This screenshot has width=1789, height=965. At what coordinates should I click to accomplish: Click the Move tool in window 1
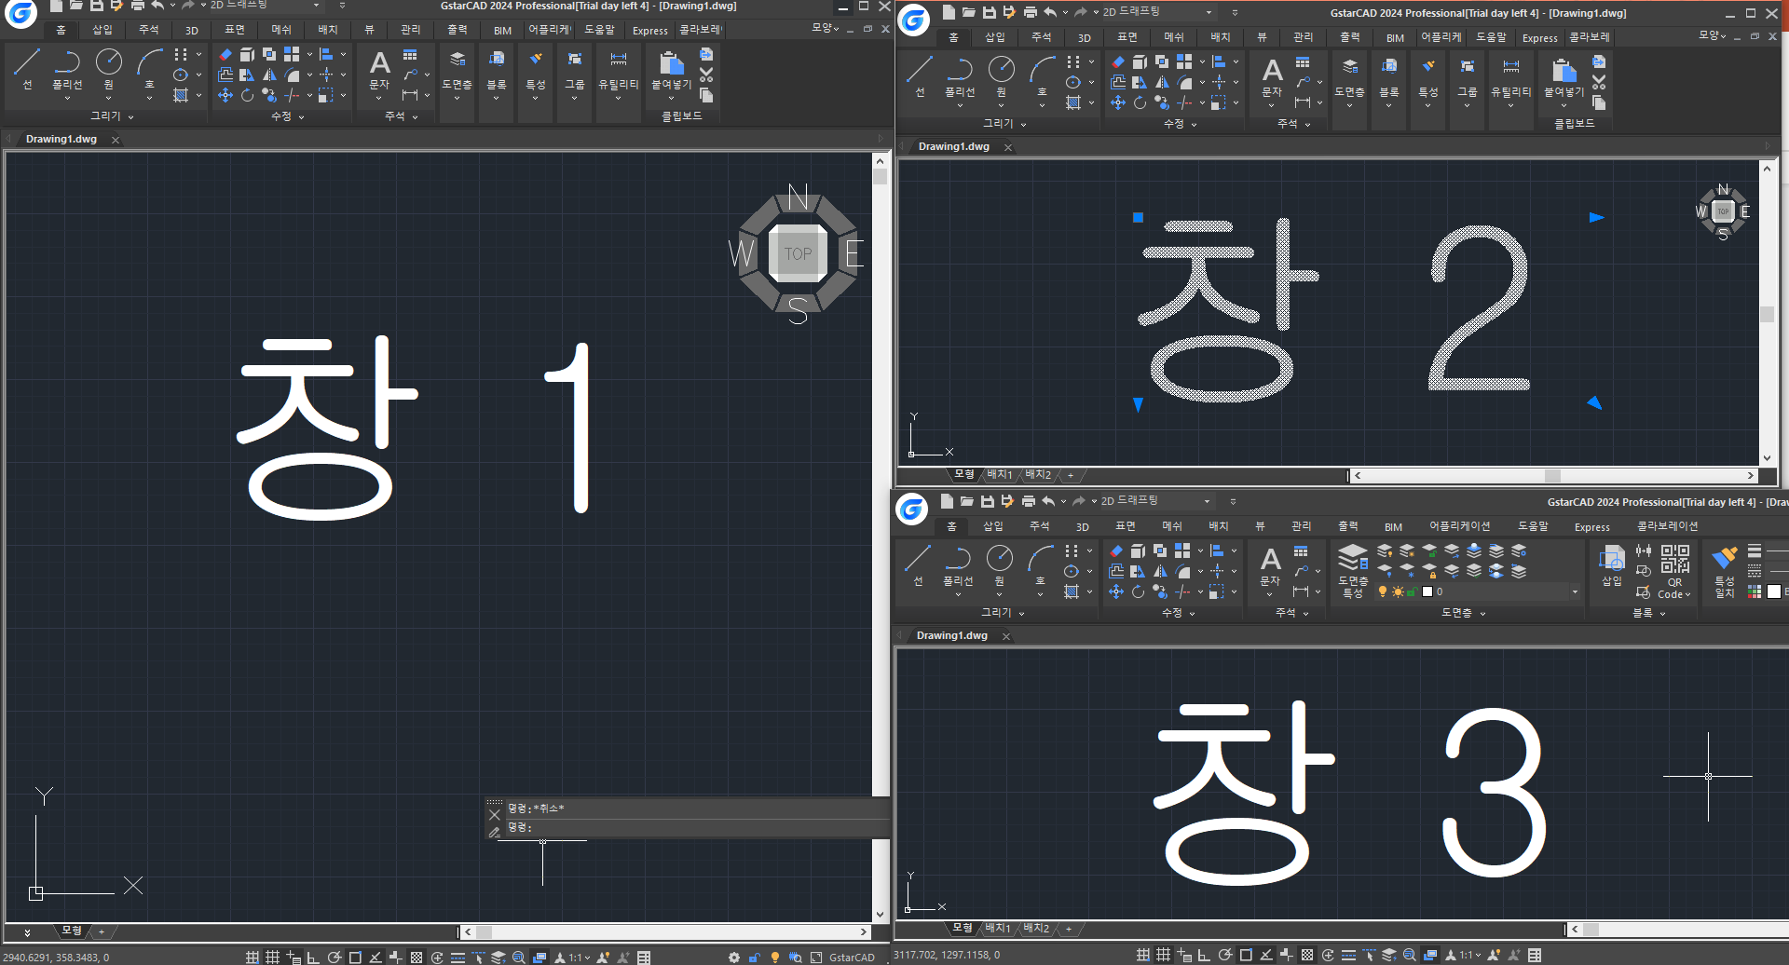(225, 95)
